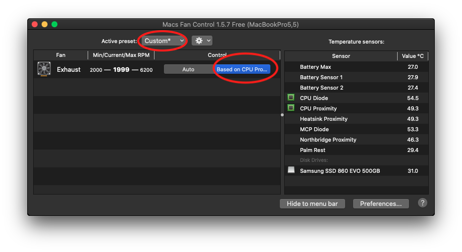Screen dimensions: 462x252
Task: Click the min RPM value 2000
Action: pos(96,70)
